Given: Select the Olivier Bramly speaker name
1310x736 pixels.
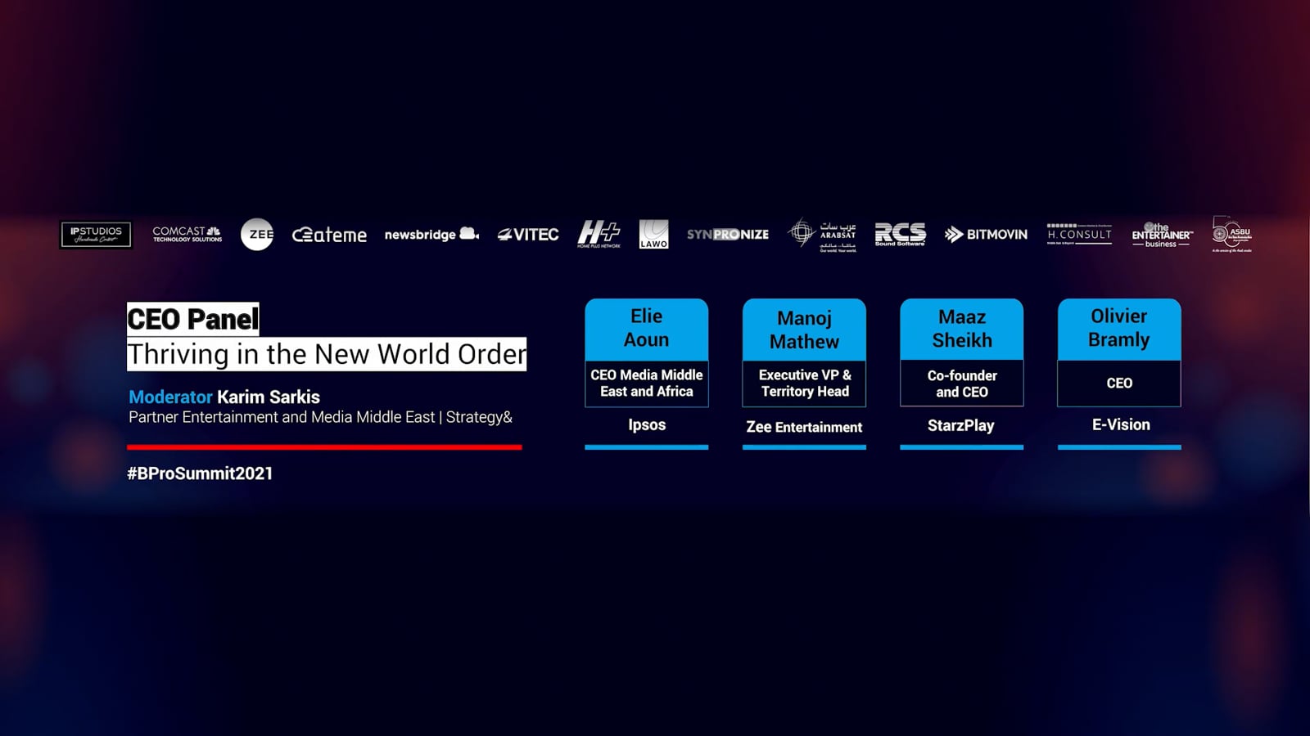Looking at the screenshot, I should [1119, 328].
